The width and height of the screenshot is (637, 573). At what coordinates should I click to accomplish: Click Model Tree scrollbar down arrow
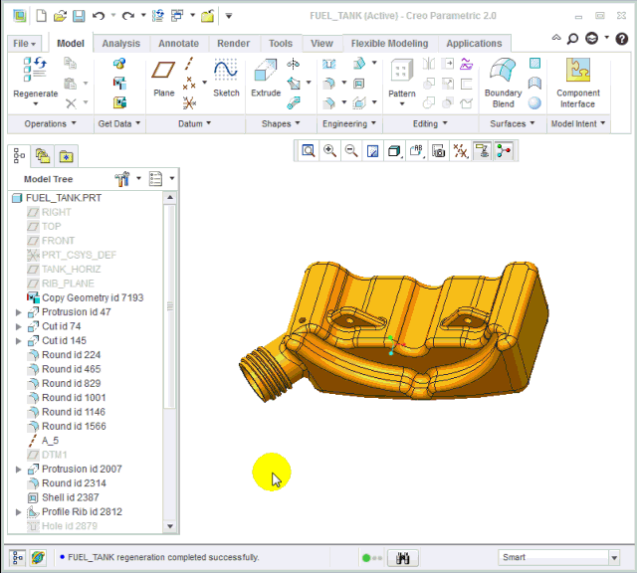pos(170,526)
